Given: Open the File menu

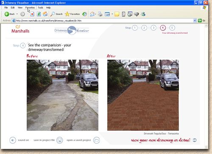Looking at the screenshot, I should [6, 8].
